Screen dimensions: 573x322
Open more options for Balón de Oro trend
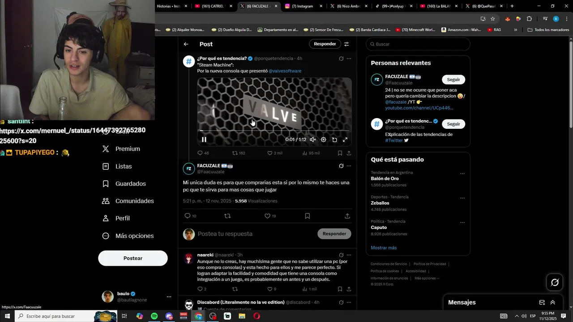click(462, 174)
